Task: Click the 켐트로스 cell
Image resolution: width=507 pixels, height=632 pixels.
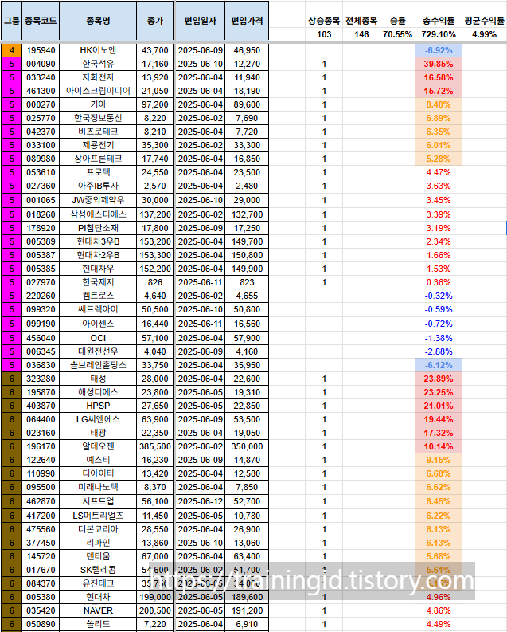Action: pyautogui.click(x=98, y=296)
